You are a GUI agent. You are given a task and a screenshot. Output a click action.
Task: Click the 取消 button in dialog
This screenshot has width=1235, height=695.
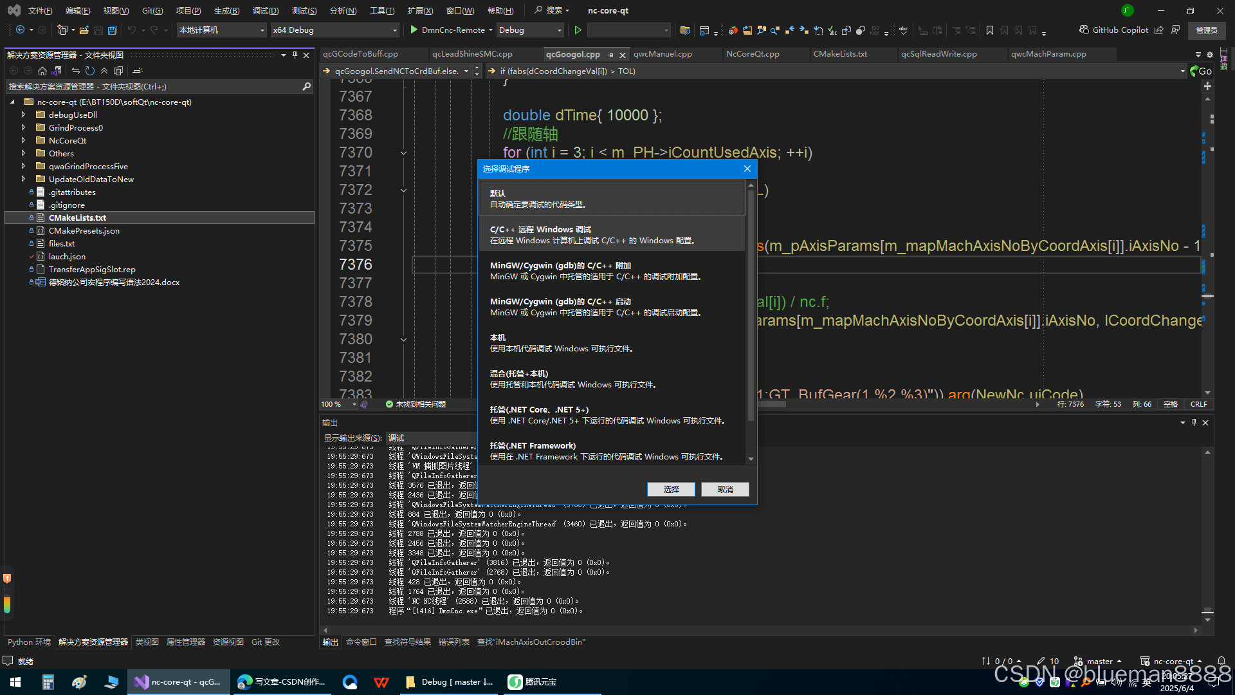click(x=725, y=490)
